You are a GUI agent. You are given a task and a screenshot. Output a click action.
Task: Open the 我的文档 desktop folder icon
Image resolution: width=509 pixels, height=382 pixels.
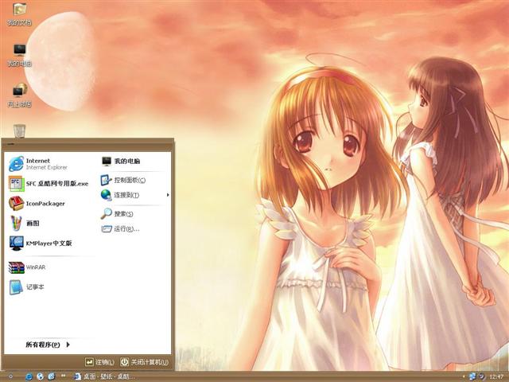pos(19,14)
